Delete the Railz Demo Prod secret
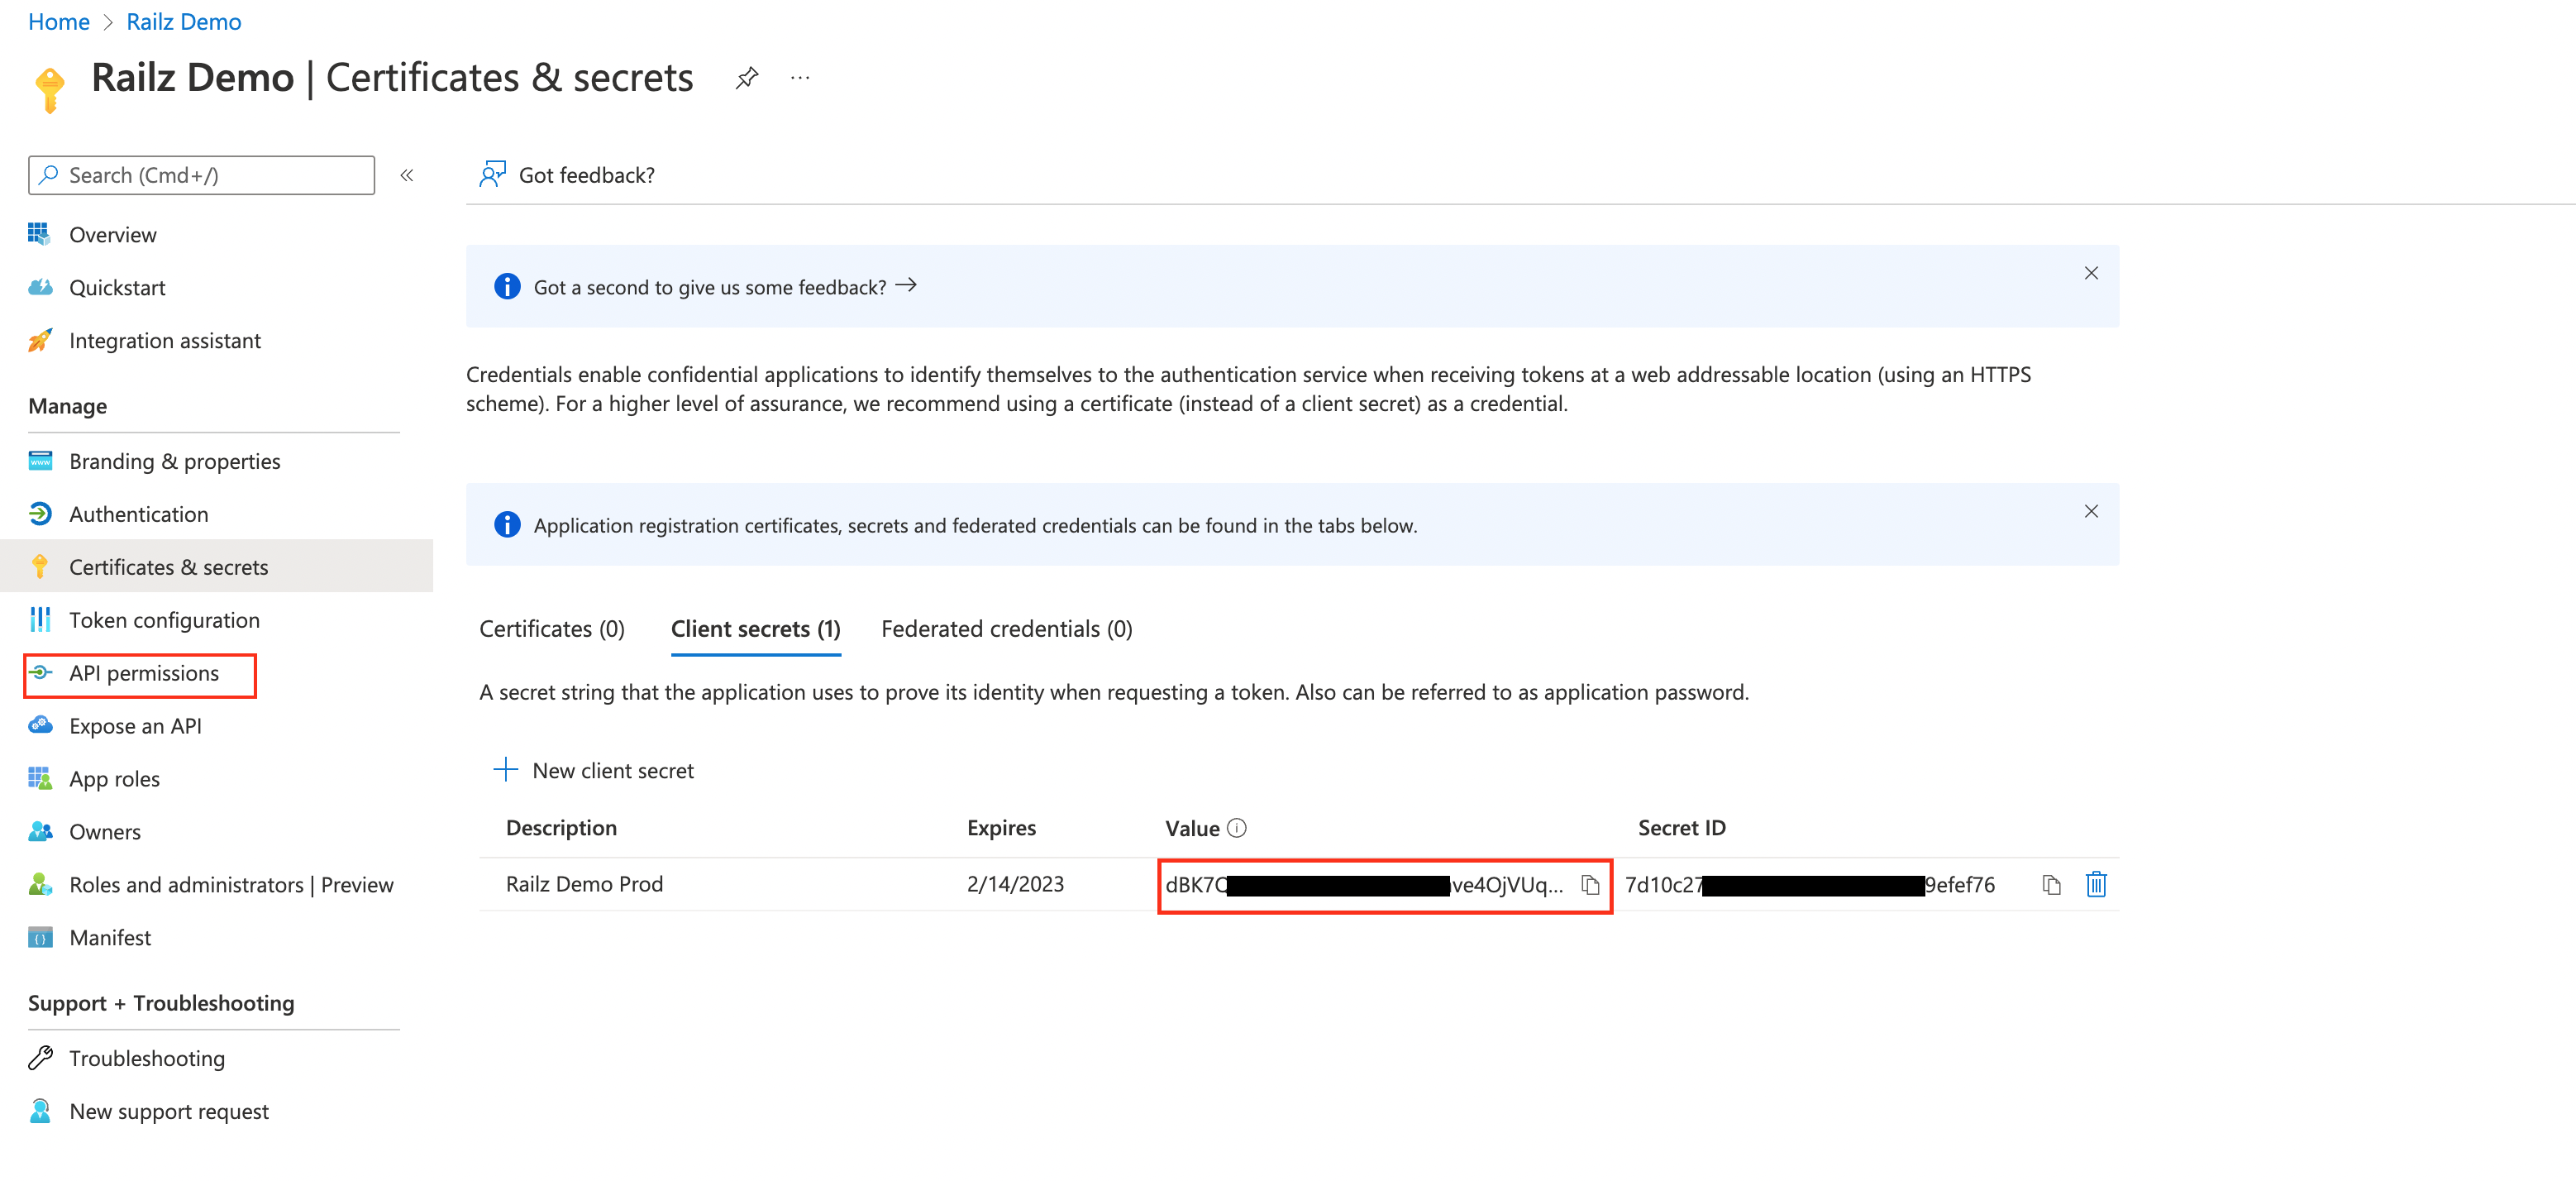This screenshot has width=2576, height=1181. point(2096,885)
